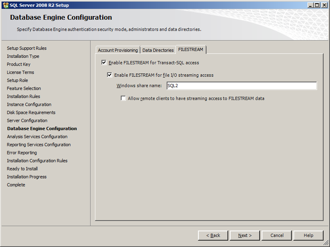Click License Terms step

coord(21,72)
